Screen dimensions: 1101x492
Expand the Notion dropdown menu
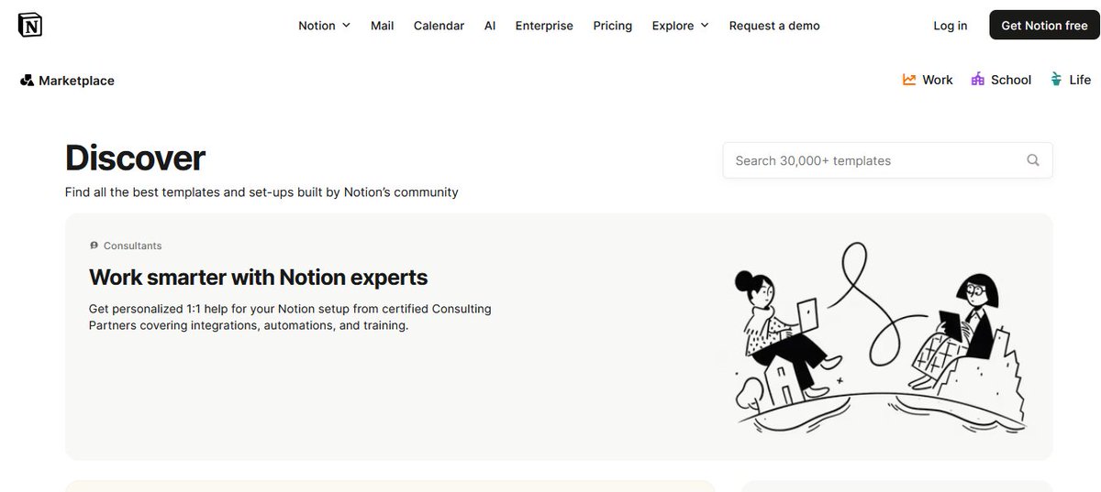(325, 26)
